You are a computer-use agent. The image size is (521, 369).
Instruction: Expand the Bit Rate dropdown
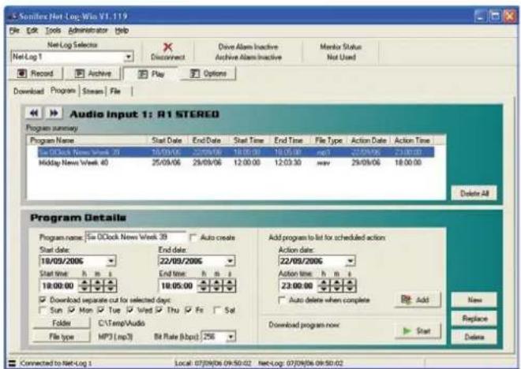pos(231,337)
